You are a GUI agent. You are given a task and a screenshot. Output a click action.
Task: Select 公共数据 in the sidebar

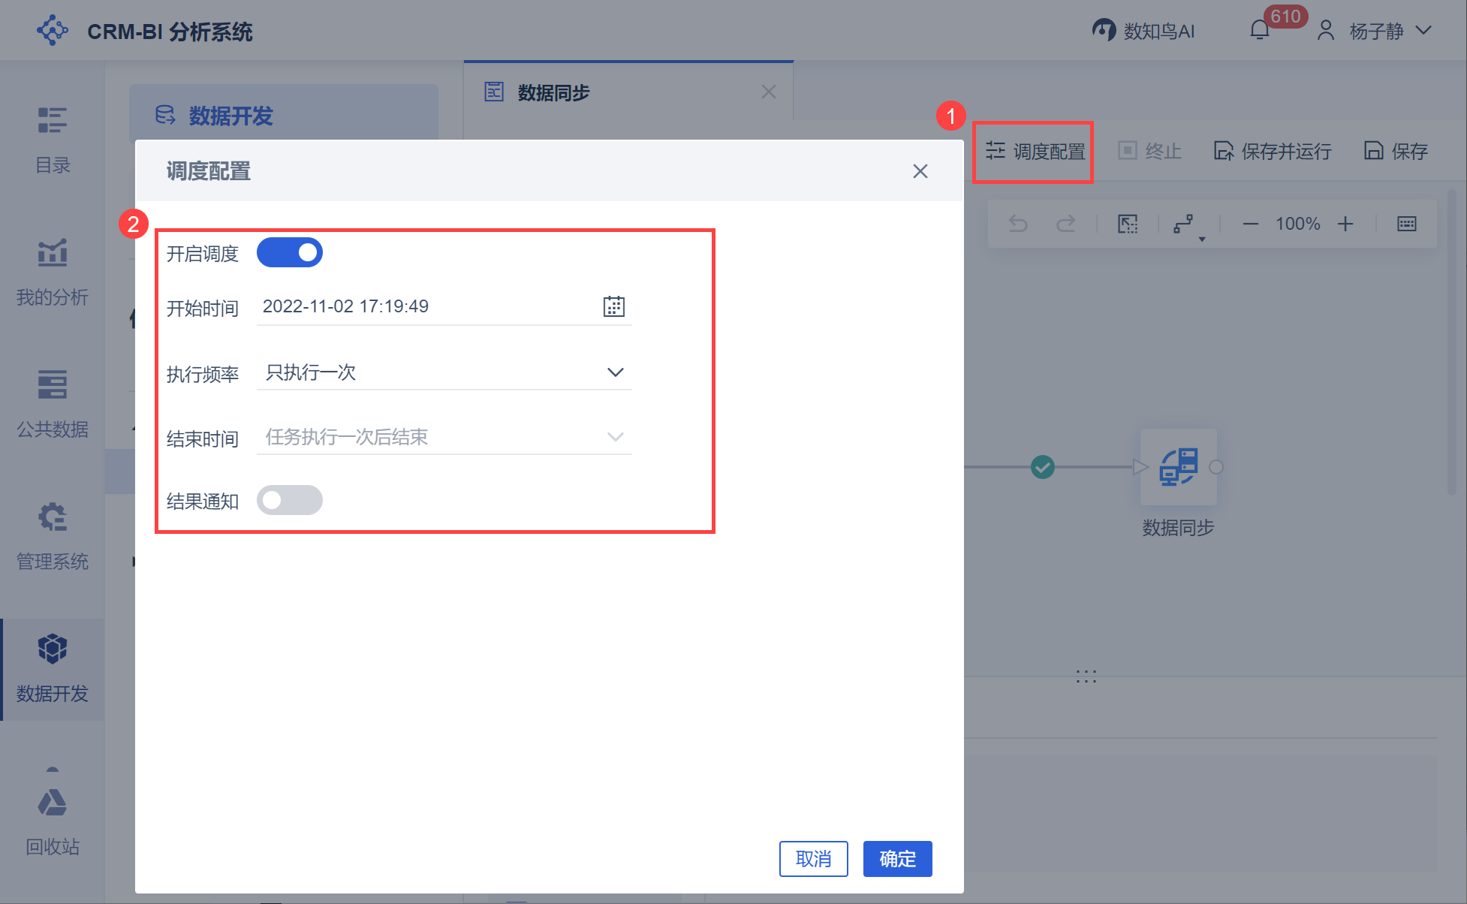pyautogui.click(x=53, y=405)
